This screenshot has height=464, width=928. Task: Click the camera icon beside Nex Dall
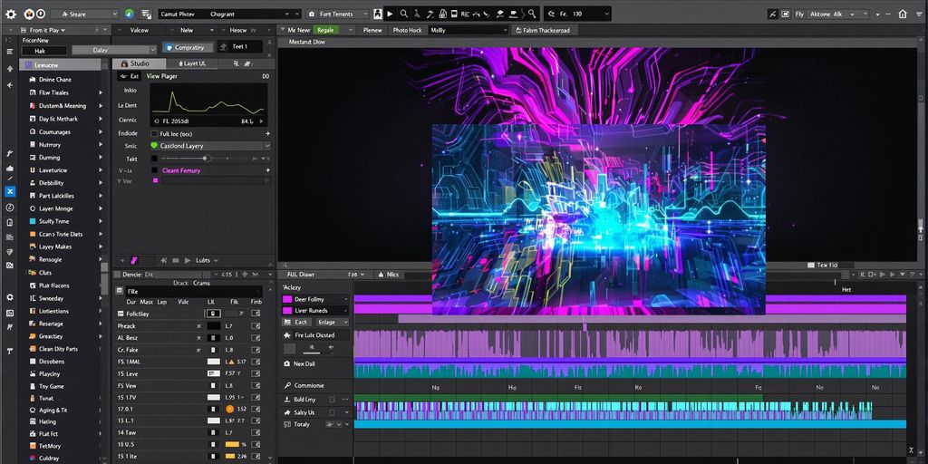[286, 363]
